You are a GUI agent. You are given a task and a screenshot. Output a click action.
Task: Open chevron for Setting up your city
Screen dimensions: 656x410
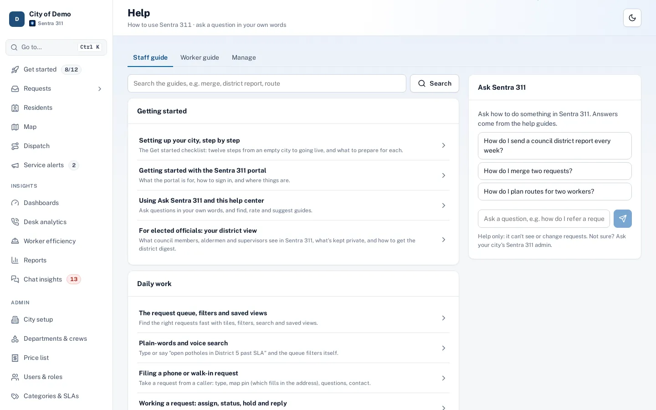(444, 145)
